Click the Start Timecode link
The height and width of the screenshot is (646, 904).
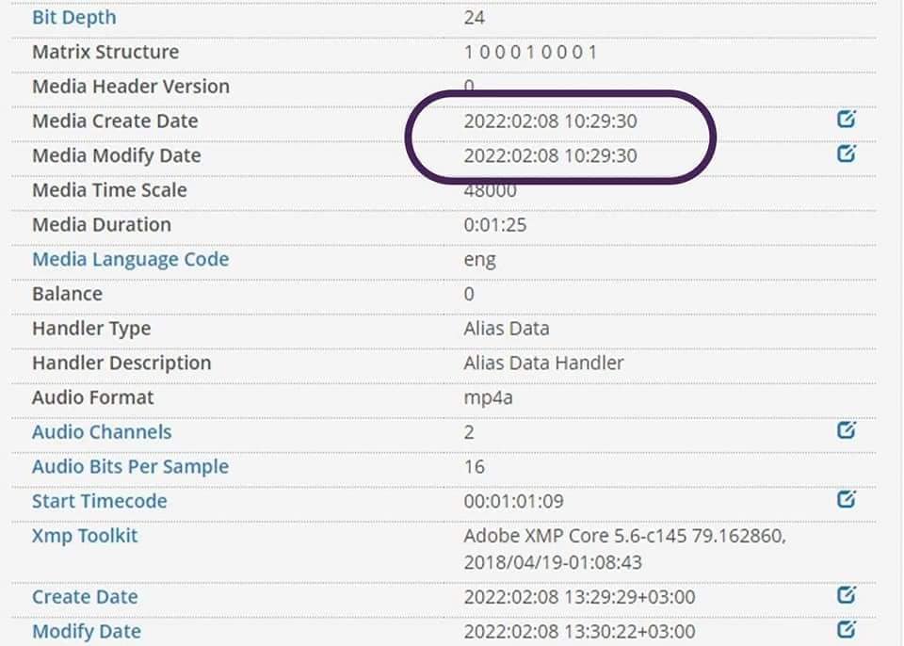[x=99, y=501]
